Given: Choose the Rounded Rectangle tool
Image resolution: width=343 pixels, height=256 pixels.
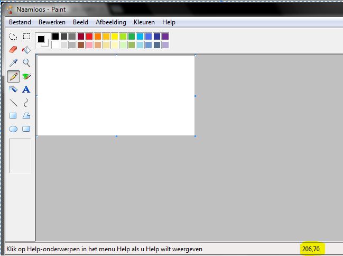Looking at the screenshot, I should [26, 129].
